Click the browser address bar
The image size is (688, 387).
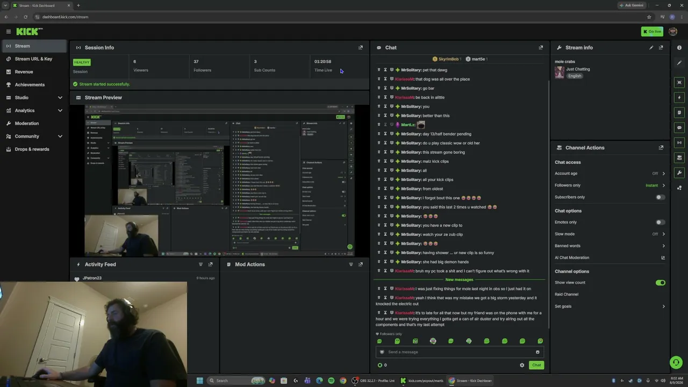(x=339, y=17)
